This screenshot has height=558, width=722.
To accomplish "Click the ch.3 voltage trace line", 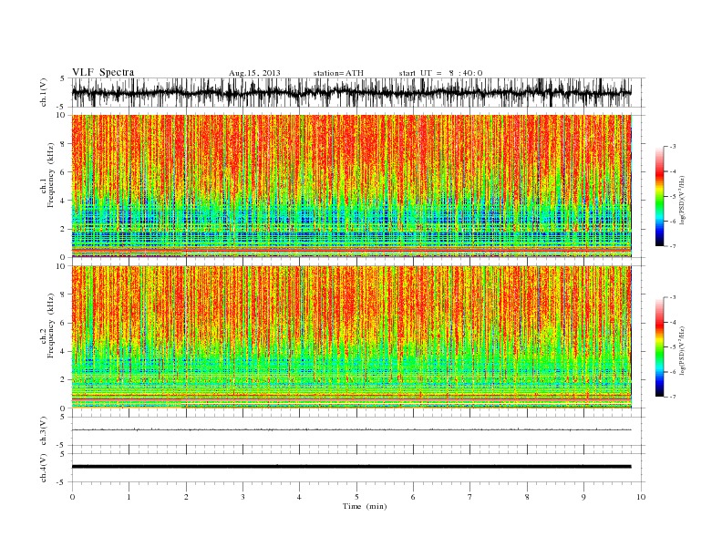I will [351, 429].
